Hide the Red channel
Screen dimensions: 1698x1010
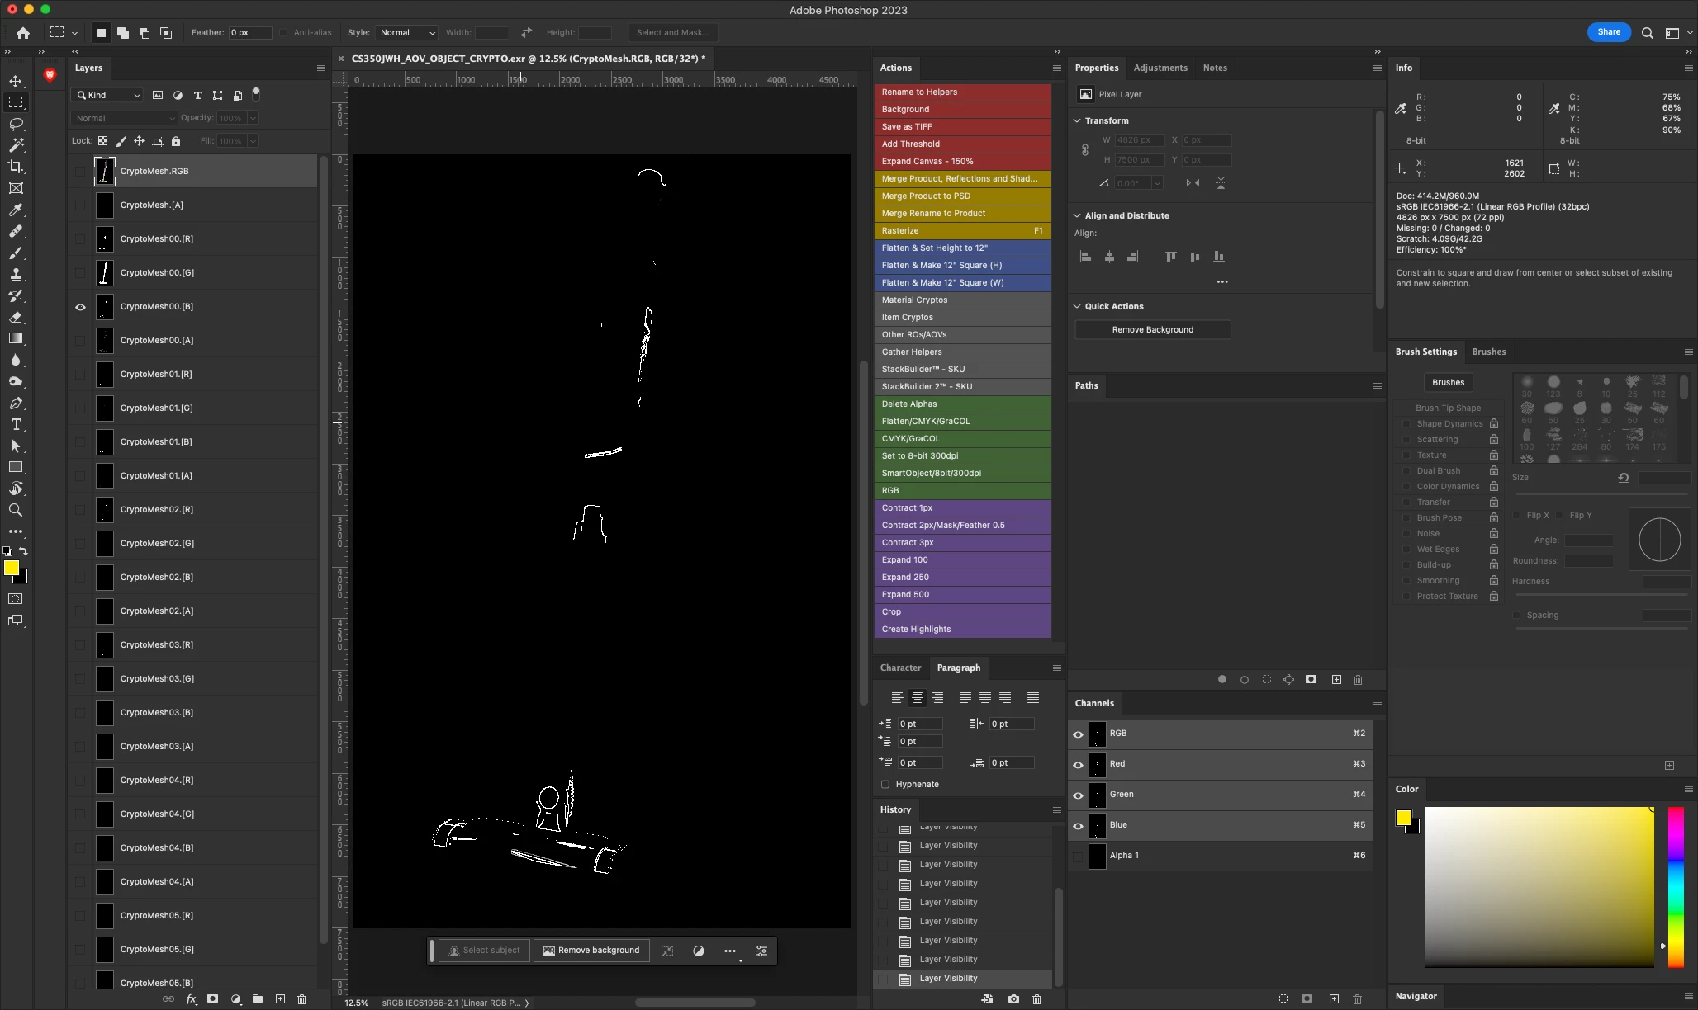pyautogui.click(x=1078, y=764)
